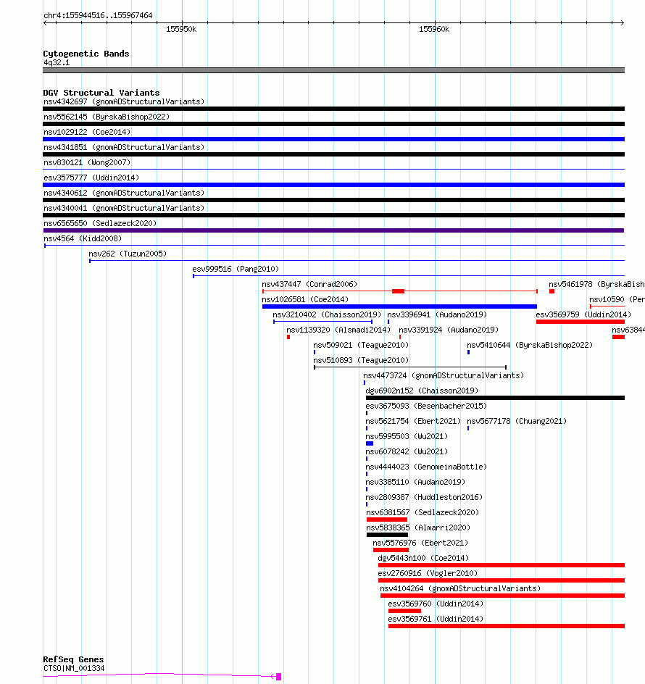The height and width of the screenshot is (684, 645).
Task: Open esv999516 (Pang2010) label
Action: tap(236, 269)
